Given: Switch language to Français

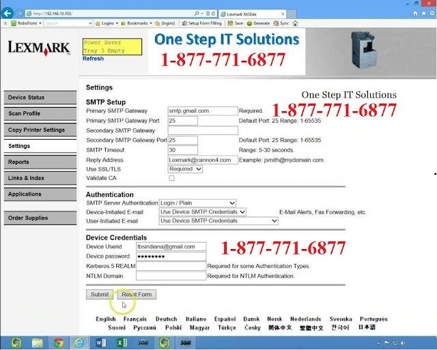Looking at the screenshot, I should [135, 319].
